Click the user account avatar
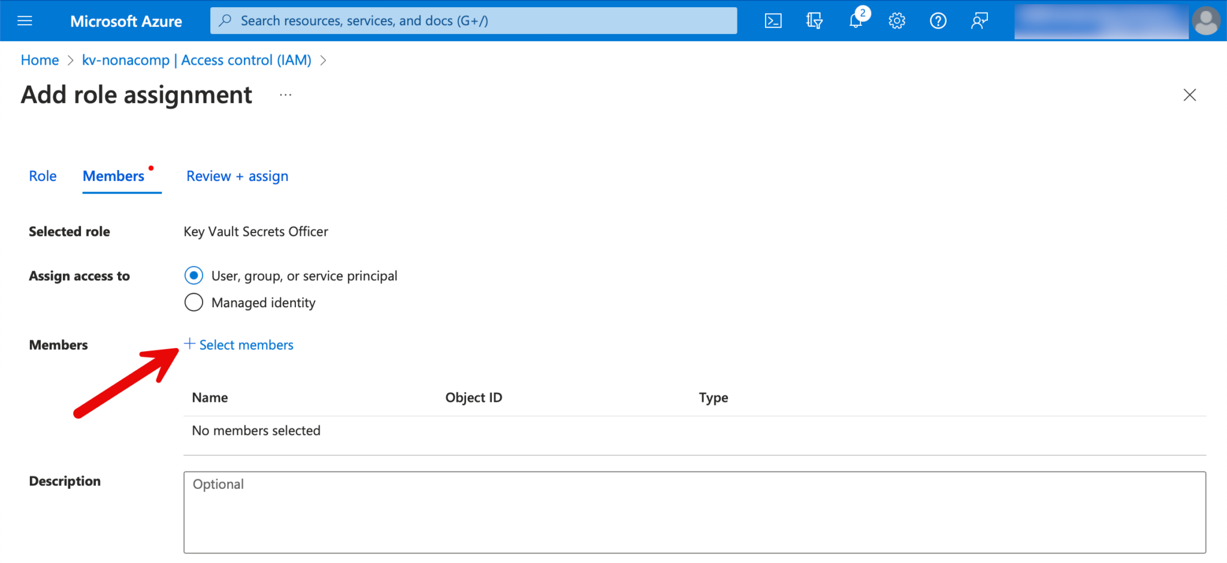Viewport: 1227px width, 563px height. pos(1205,21)
